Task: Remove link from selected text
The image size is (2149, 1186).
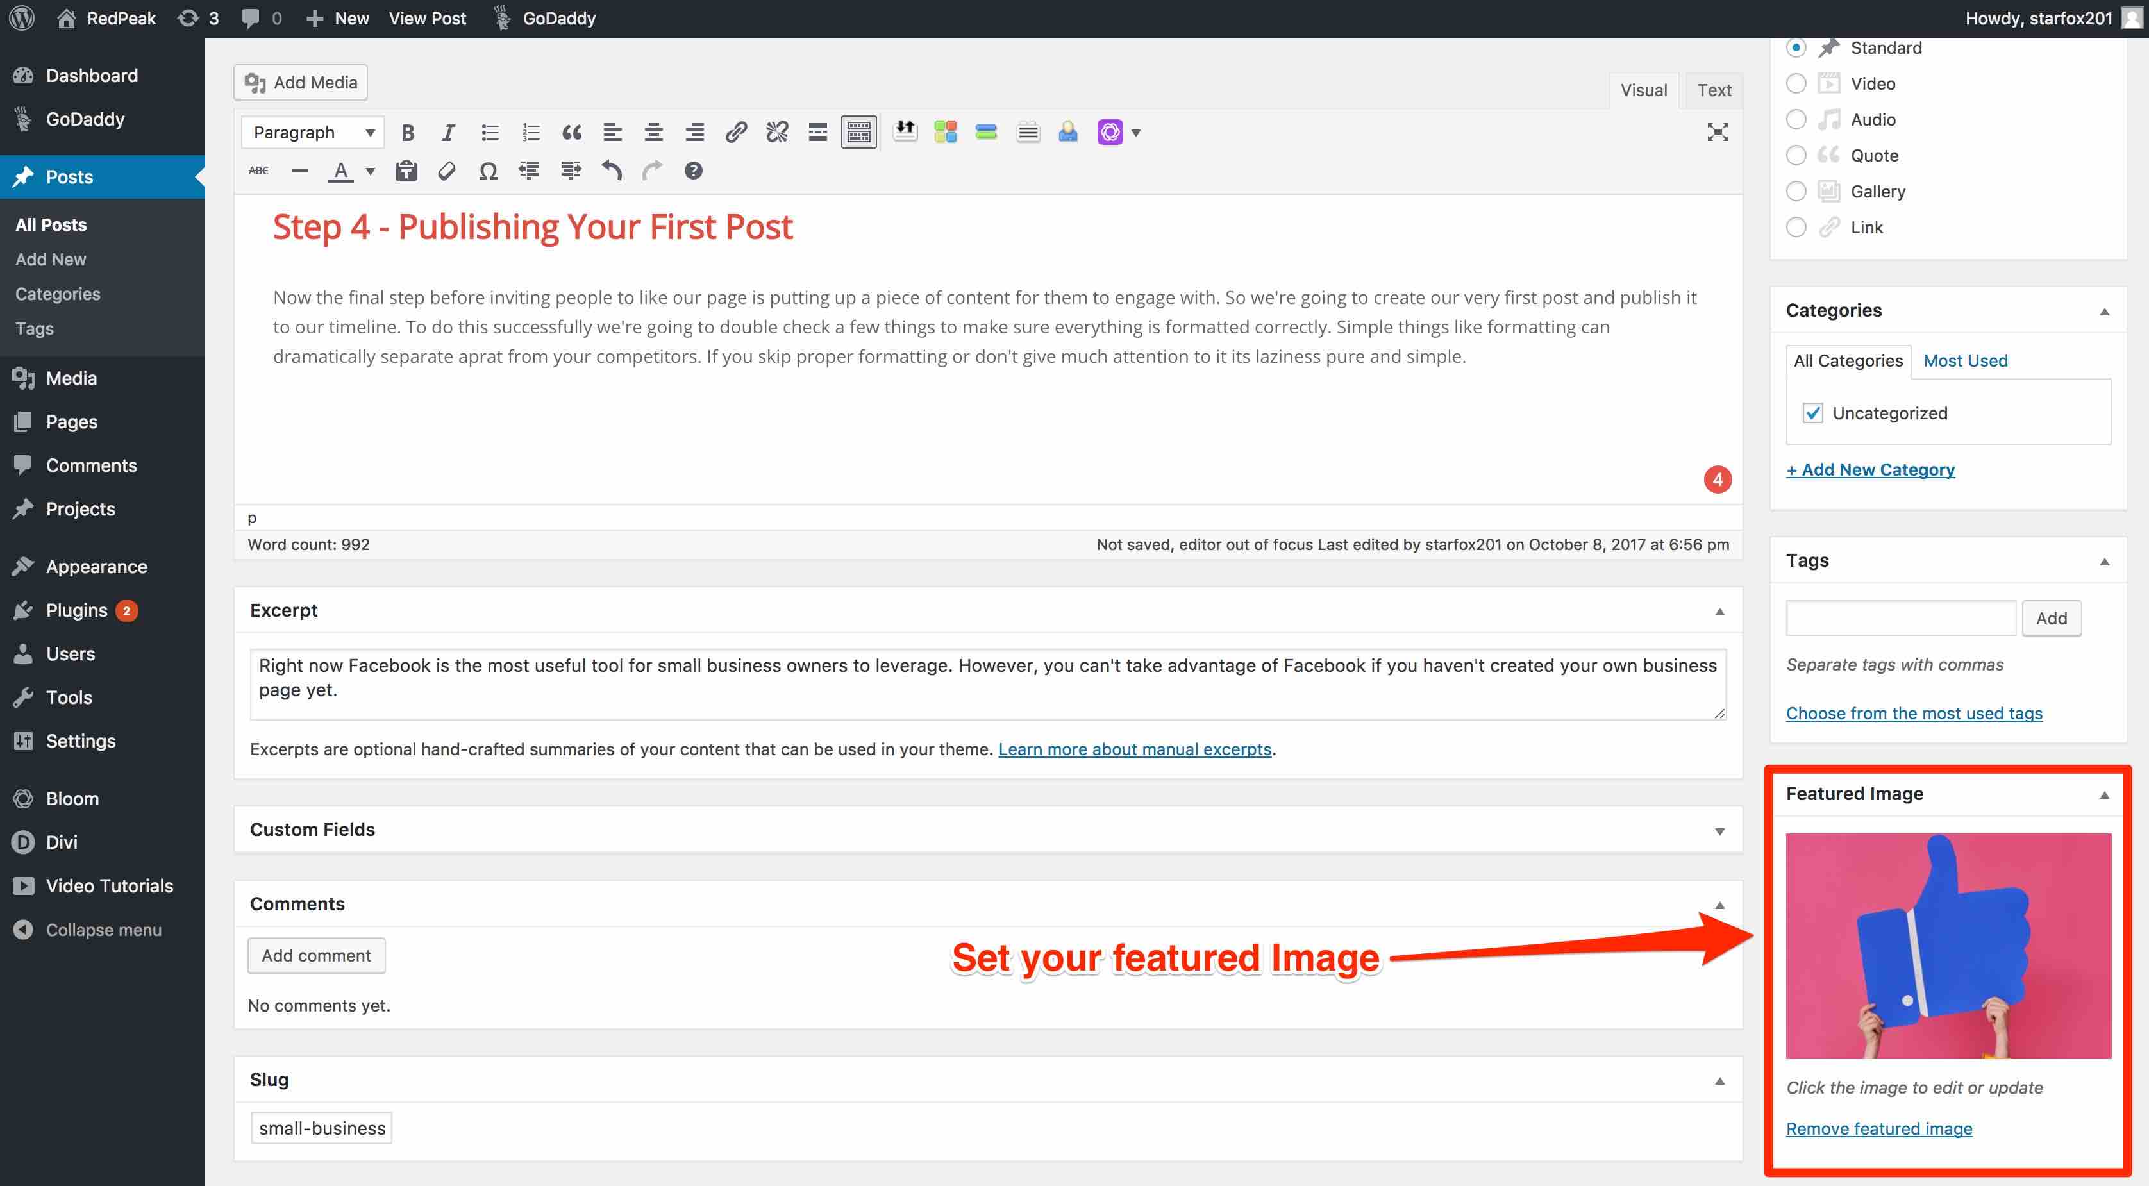Action: point(776,132)
